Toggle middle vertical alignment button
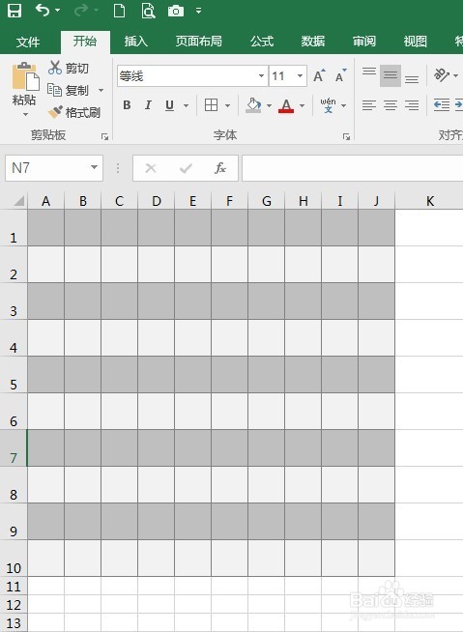This screenshot has height=632, width=463. pos(391,75)
